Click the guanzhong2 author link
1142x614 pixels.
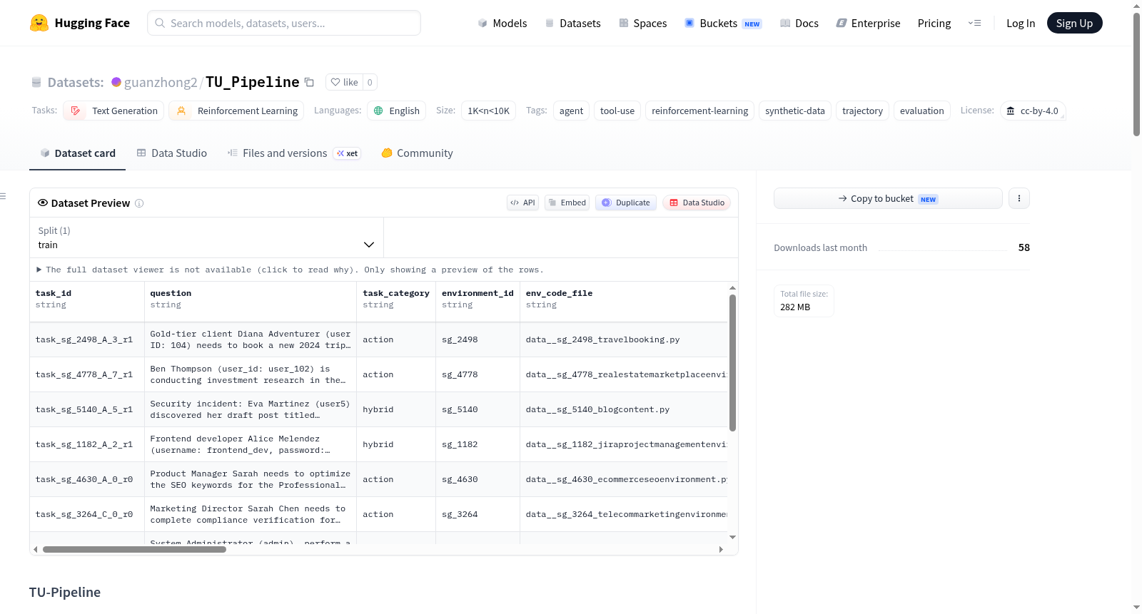pos(161,82)
